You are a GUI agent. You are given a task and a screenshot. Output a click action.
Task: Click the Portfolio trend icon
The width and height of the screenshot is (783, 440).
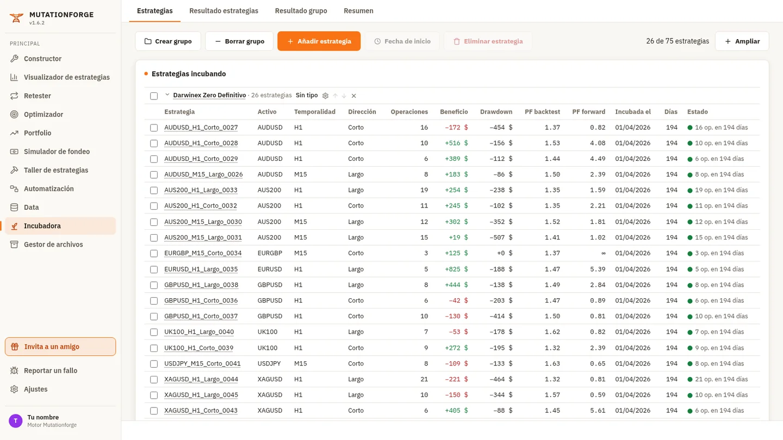14,133
